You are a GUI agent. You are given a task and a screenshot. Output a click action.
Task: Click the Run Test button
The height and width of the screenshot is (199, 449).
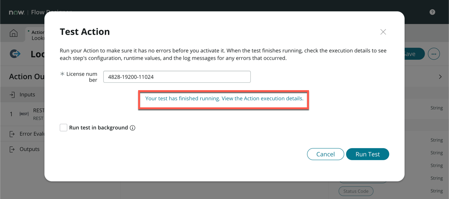click(367, 154)
